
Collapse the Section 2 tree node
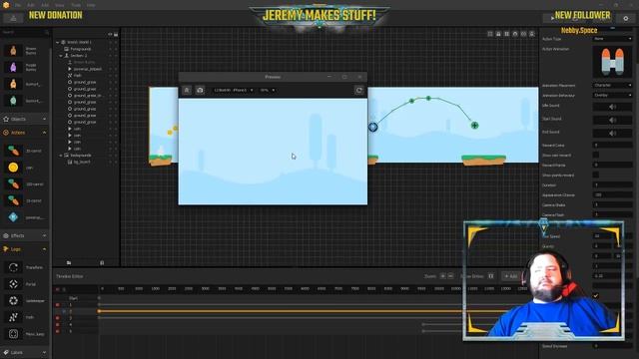coord(61,56)
